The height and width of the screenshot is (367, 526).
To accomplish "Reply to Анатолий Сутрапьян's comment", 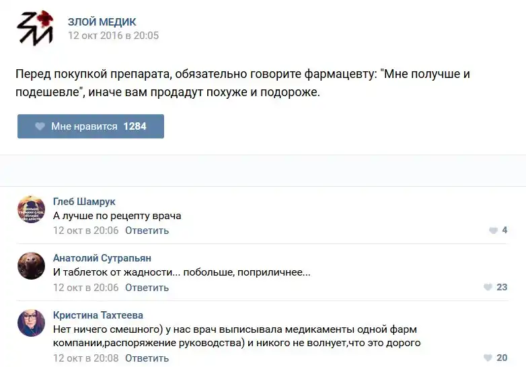I will (147, 288).
